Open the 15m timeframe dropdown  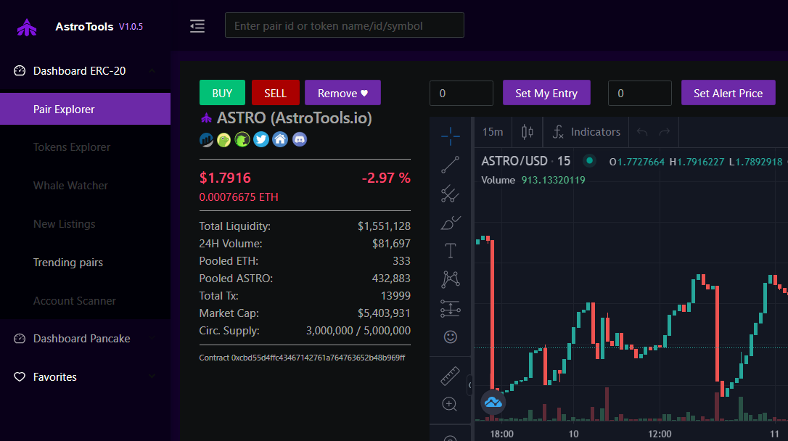pyautogui.click(x=493, y=132)
